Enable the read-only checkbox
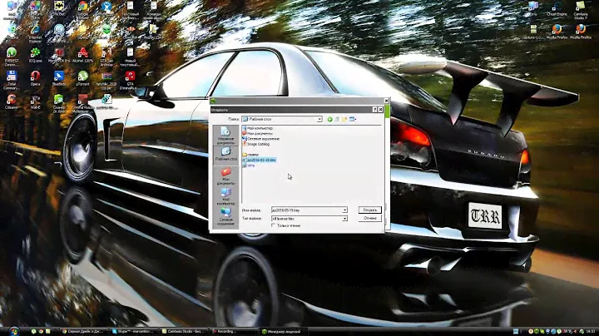599x336 pixels. (x=274, y=225)
